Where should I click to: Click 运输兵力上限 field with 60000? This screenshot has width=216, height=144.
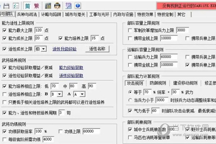[x=169, y=57]
